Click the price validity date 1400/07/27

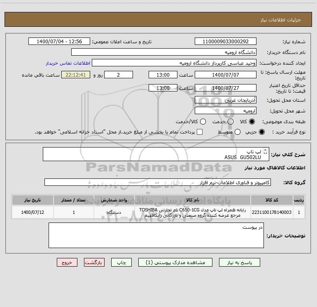(x=226, y=88)
